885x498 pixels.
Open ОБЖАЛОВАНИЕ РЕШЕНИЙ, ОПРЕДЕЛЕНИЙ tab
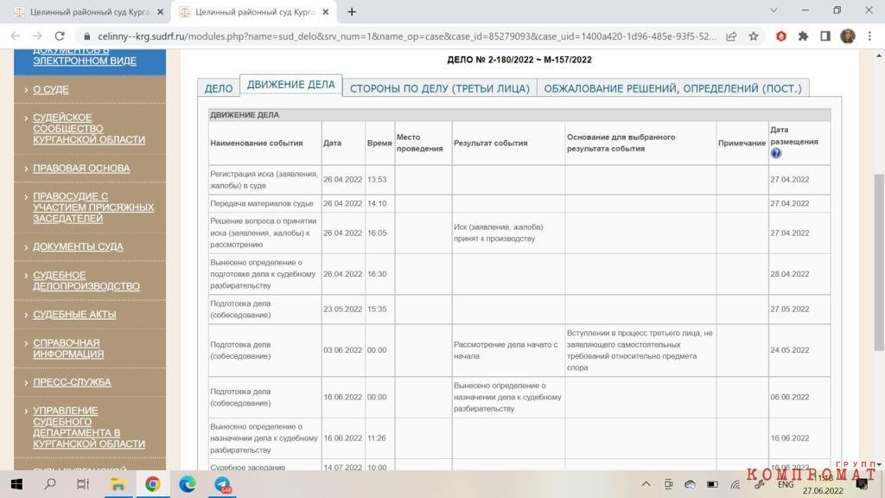[672, 88]
